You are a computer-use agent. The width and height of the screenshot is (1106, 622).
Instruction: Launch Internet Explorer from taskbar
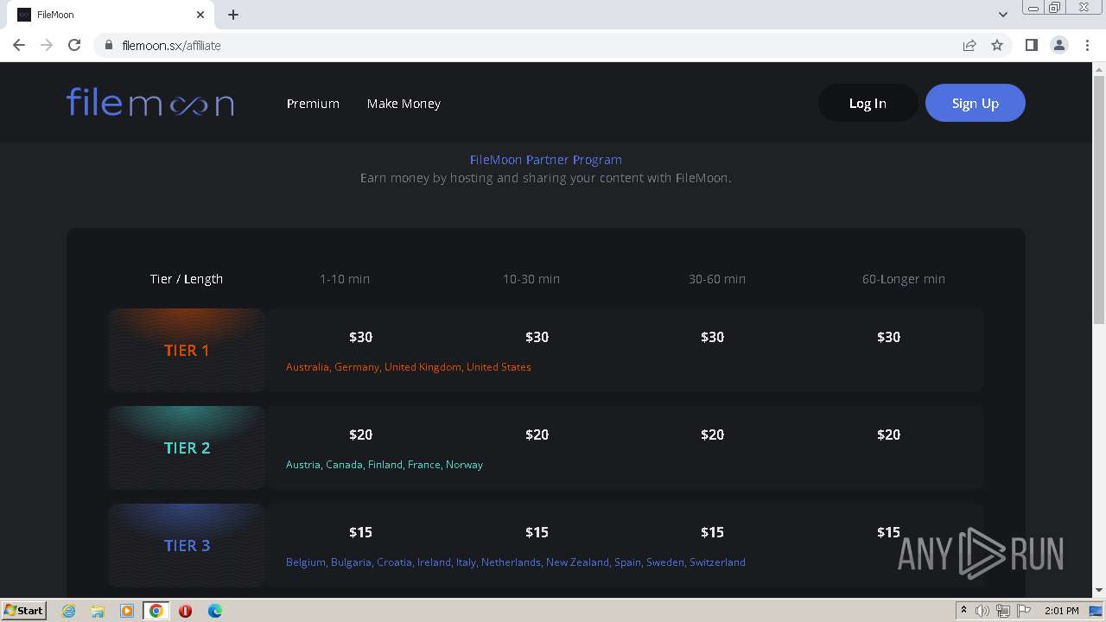69,611
